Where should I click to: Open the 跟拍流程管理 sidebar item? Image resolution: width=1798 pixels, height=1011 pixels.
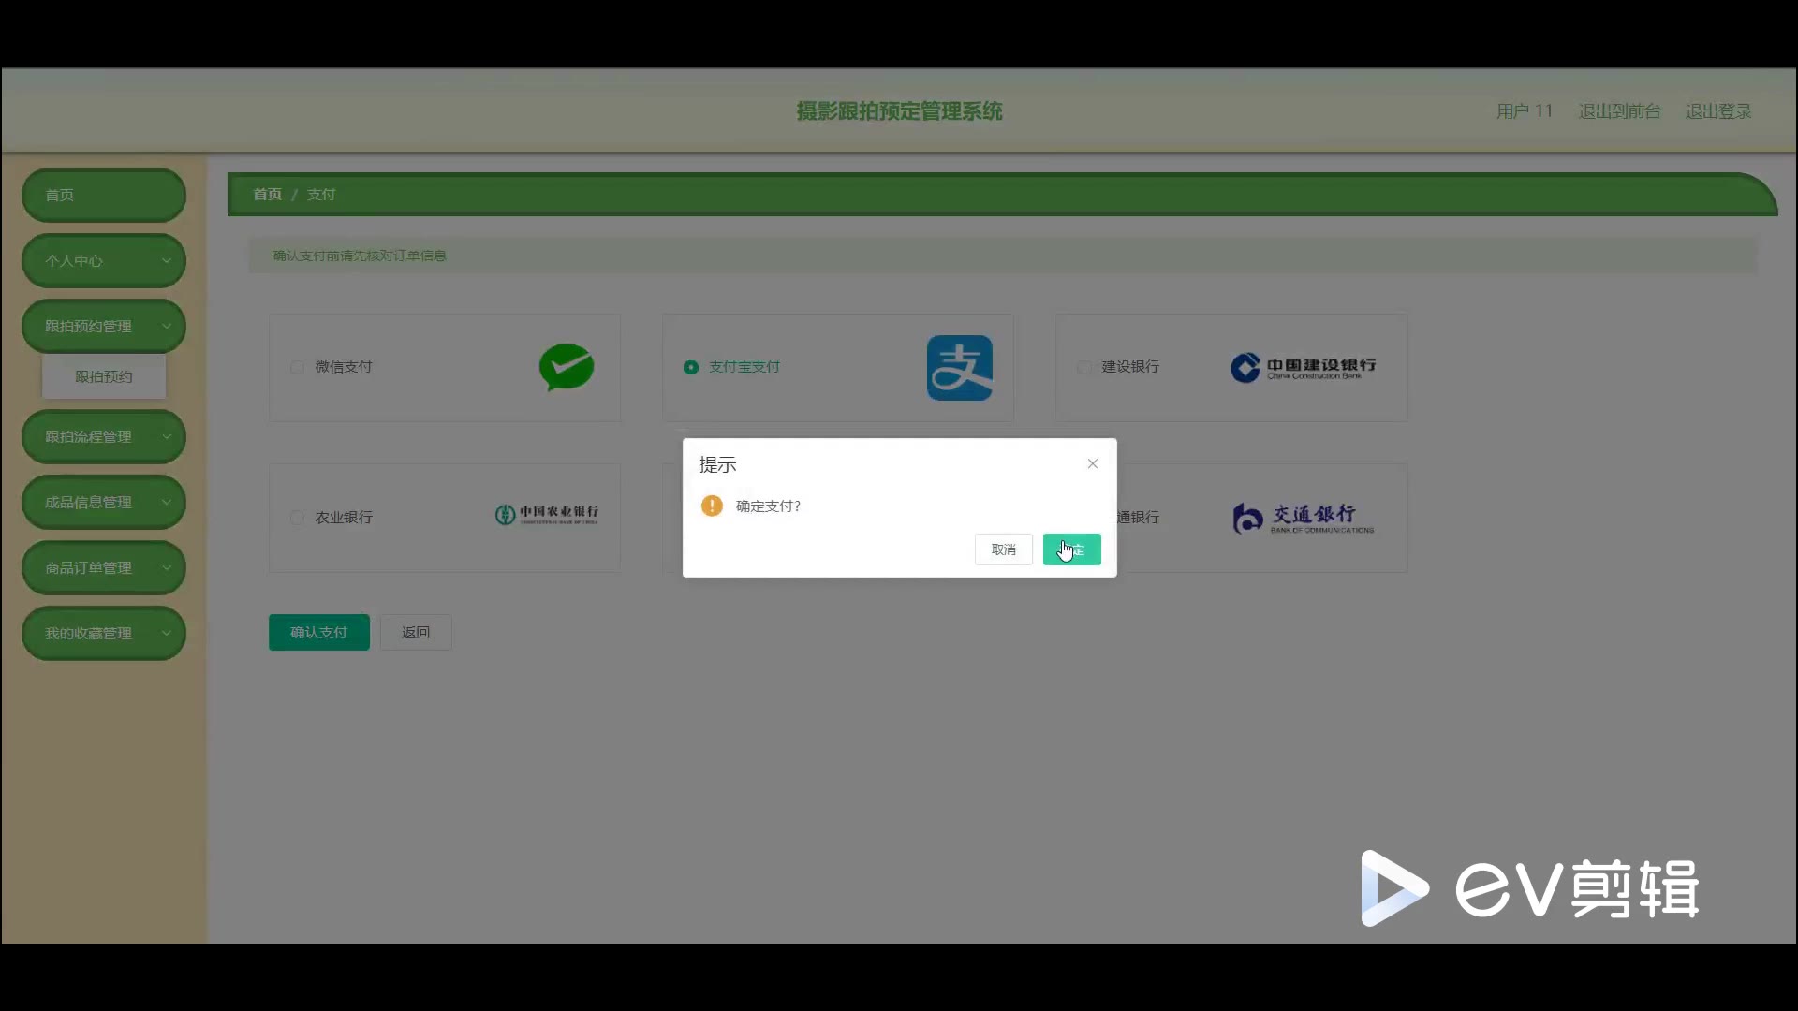[104, 436]
